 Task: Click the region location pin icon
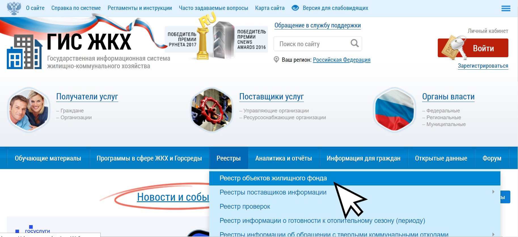(x=276, y=60)
